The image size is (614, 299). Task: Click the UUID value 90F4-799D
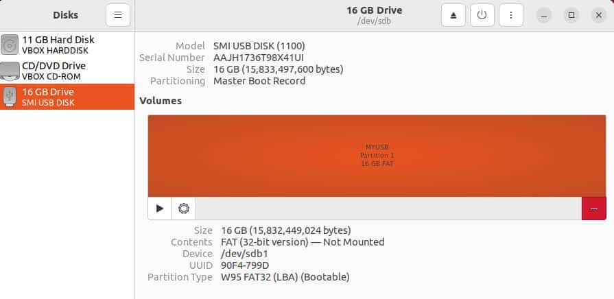[x=245, y=265]
